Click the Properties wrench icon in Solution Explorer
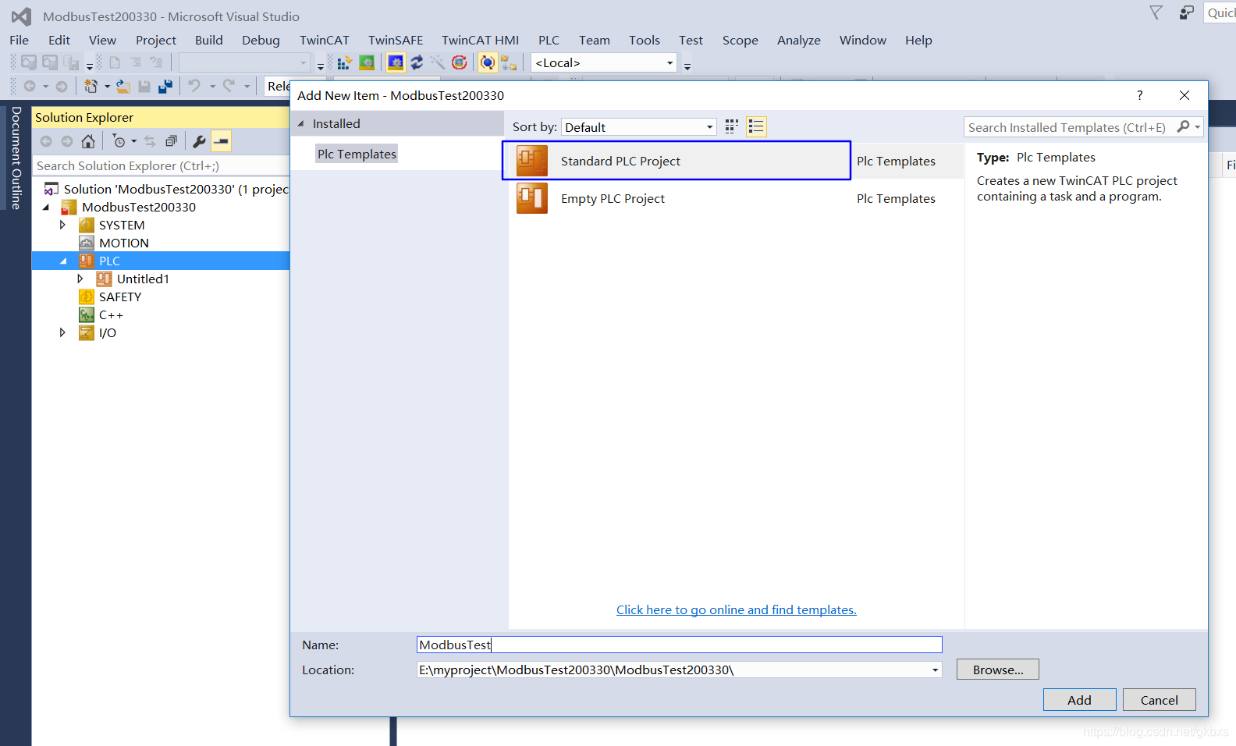This screenshot has height=746, width=1236. 199,141
